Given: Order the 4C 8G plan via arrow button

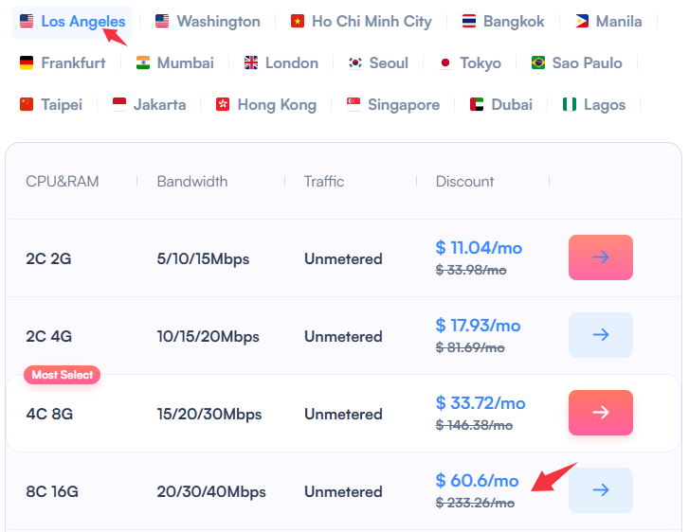Looking at the screenshot, I should (601, 413).
